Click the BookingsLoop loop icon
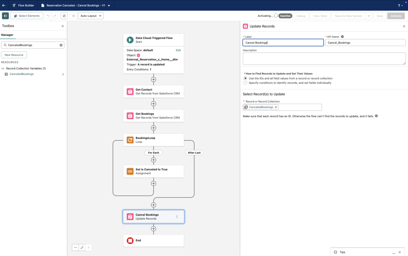Image resolution: width=408 pixels, height=256 pixels. tap(130, 140)
